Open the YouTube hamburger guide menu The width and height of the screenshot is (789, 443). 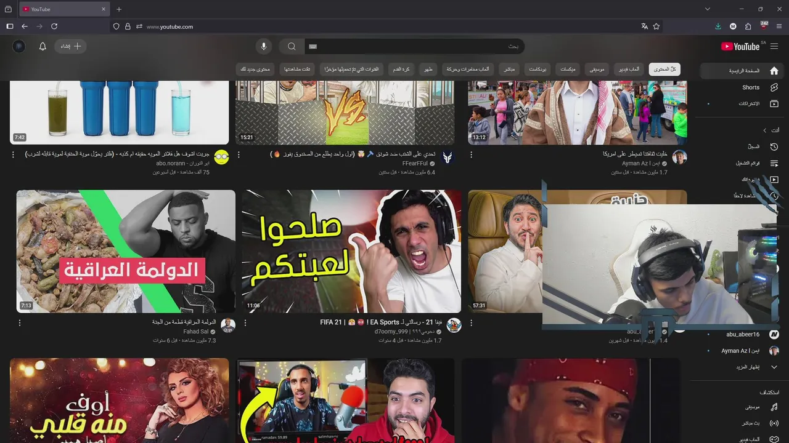(774, 46)
